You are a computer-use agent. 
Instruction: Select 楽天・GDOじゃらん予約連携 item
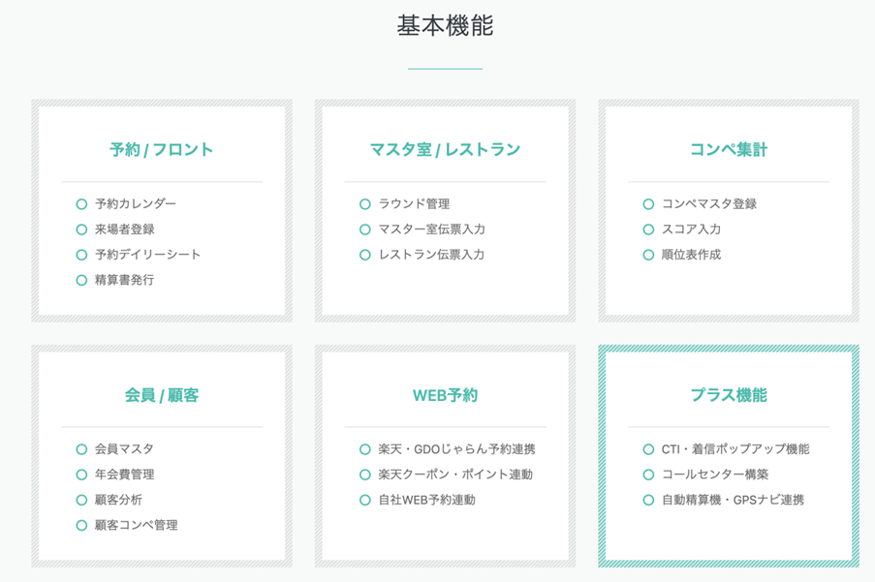456,449
